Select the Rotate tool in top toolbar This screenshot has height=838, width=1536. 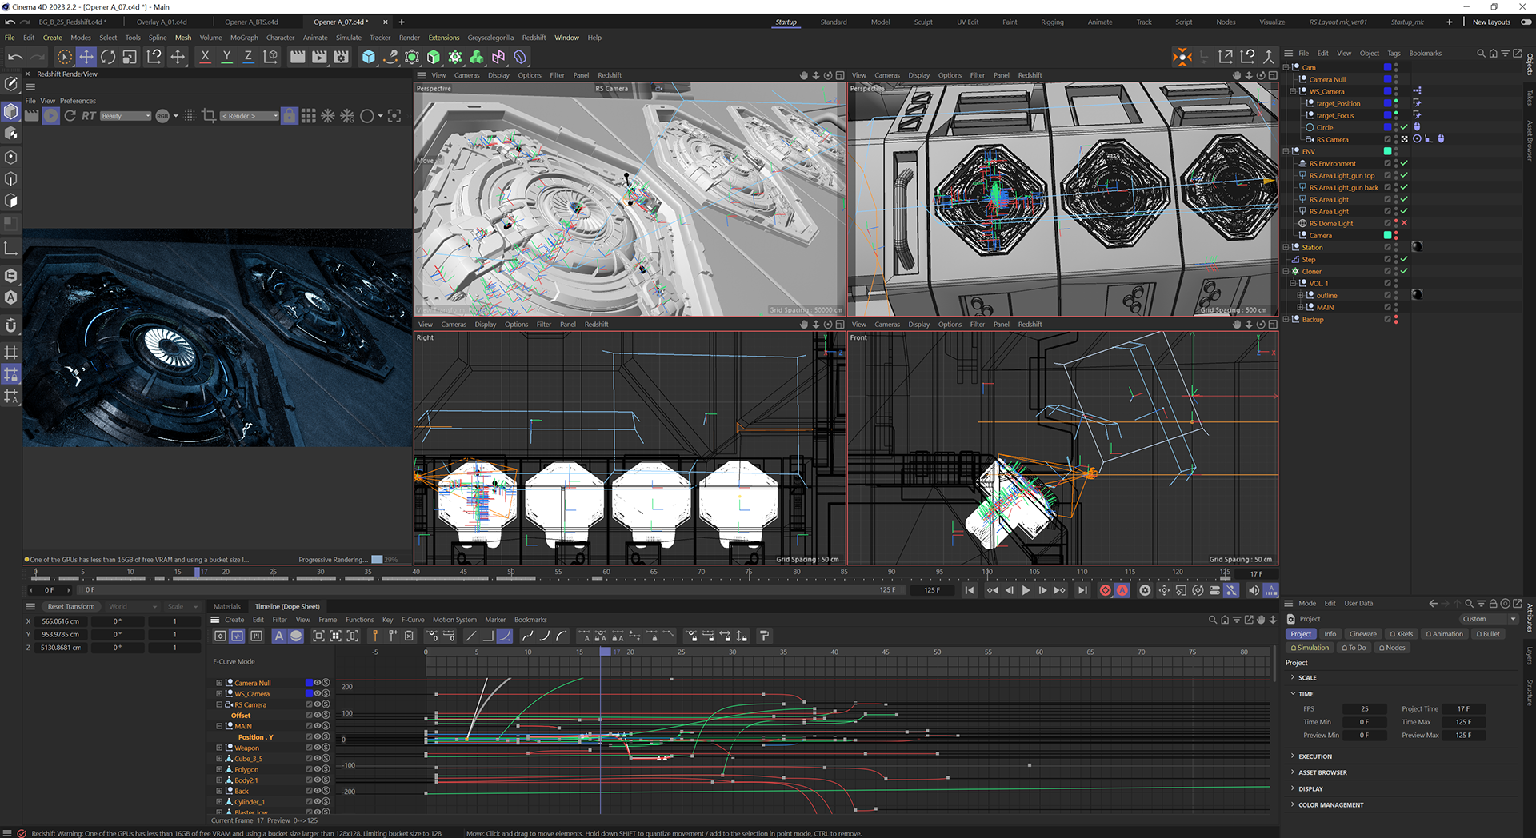(108, 57)
